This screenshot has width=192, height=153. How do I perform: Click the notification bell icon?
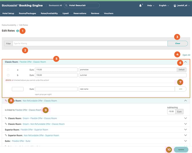tap(140, 5)
